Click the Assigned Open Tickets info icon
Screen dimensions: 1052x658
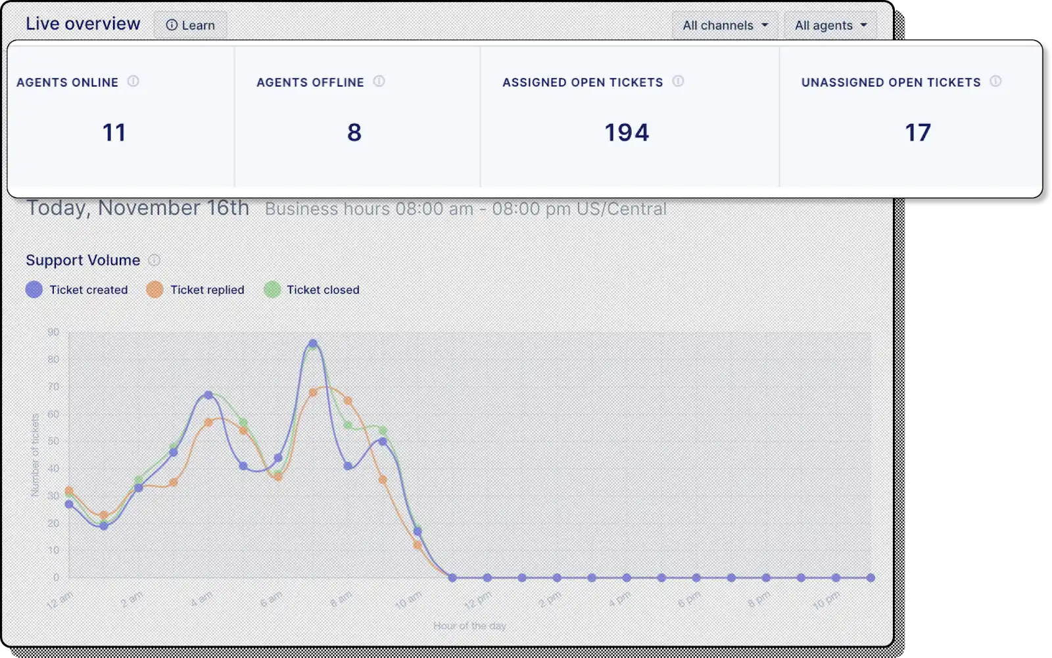[678, 81]
